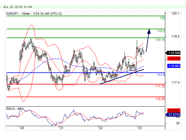The image size is (186, 140).
Task: Select the 117.35 red support label
Action: [x=160, y=86]
